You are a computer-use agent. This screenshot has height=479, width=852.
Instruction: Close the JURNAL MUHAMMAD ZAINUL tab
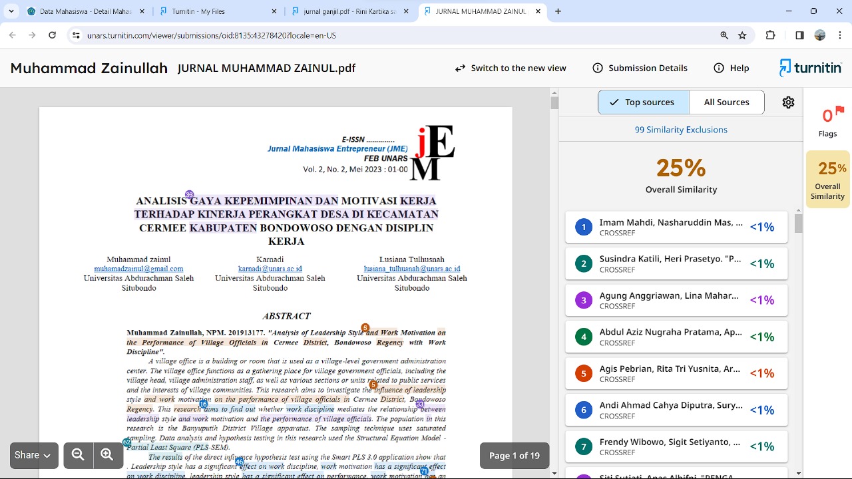click(538, 11)
